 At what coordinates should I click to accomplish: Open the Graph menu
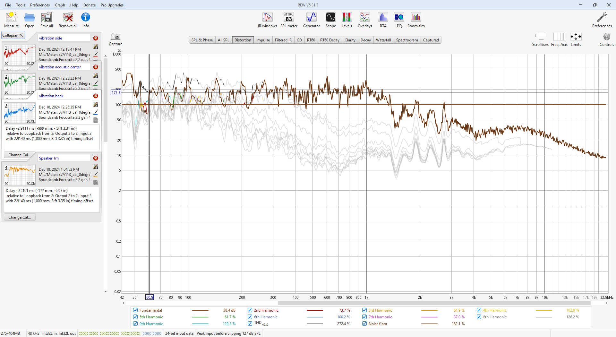click(x=60, y=5)
